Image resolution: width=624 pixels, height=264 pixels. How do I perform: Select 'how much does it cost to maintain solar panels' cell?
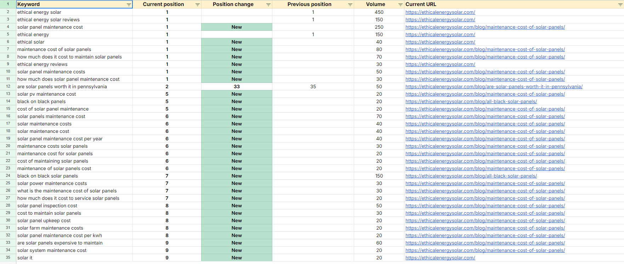(74, 57)
